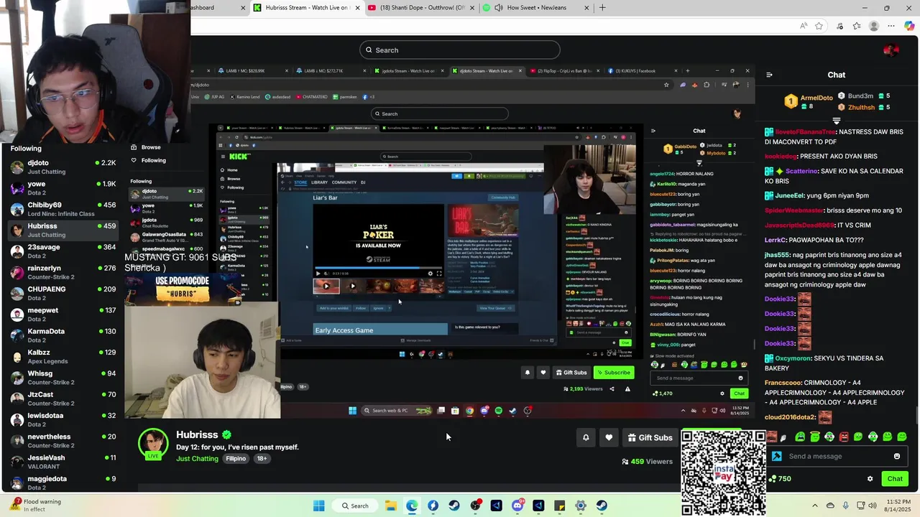Image resolution: width=920 pixels, height=517 pixels.
Task: Click the channel points 750 icon
Action: coord(773,479)
